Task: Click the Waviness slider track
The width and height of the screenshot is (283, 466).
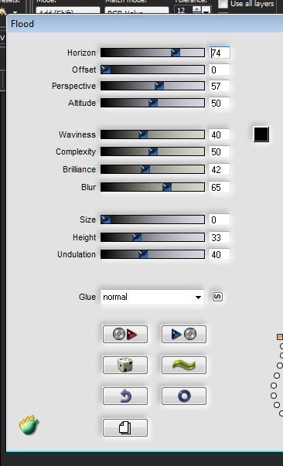Action: click(x=152, y=134)
